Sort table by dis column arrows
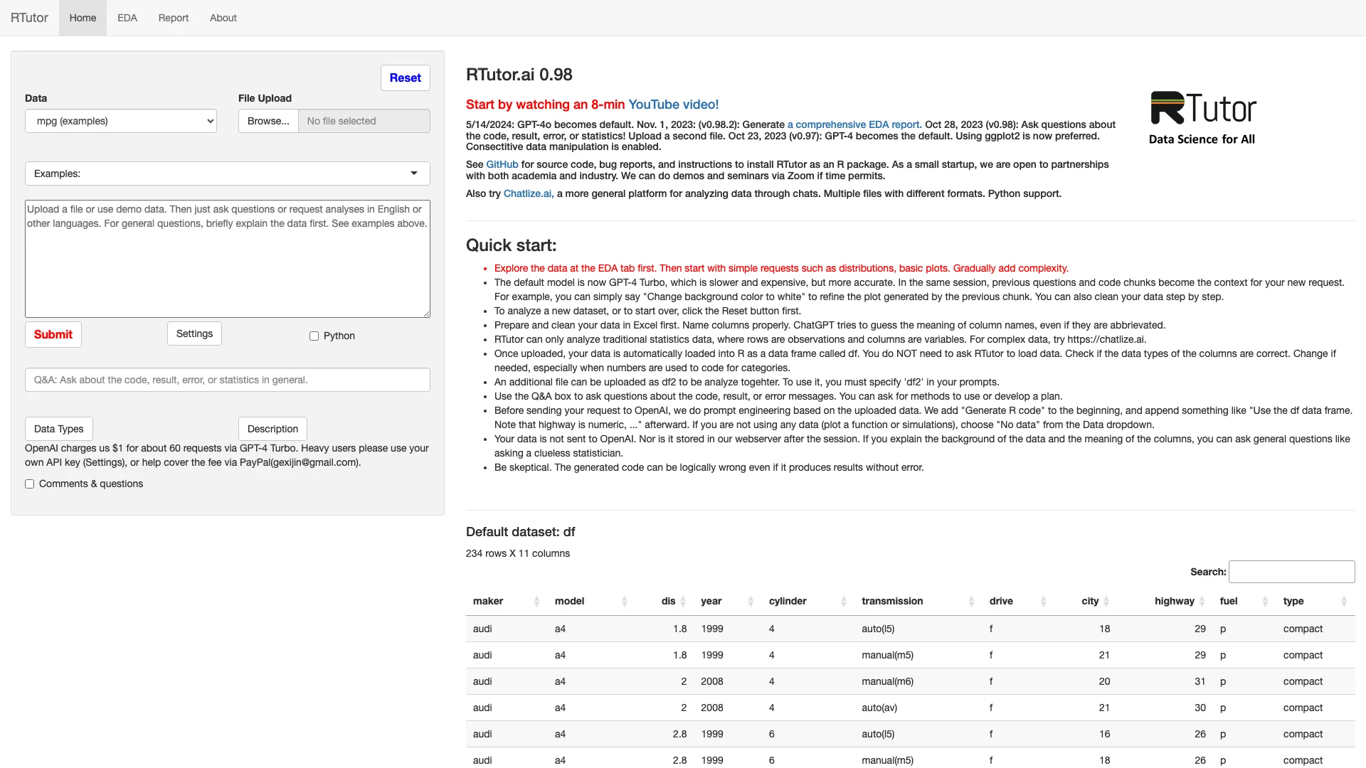The width and height of the screenshot is (1366, 768). (682, 602)
